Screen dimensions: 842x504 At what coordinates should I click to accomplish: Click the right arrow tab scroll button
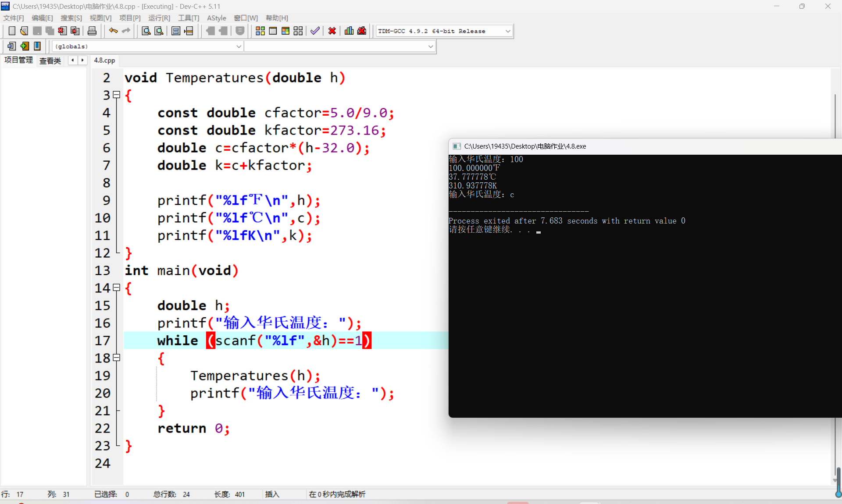[82, 60]
